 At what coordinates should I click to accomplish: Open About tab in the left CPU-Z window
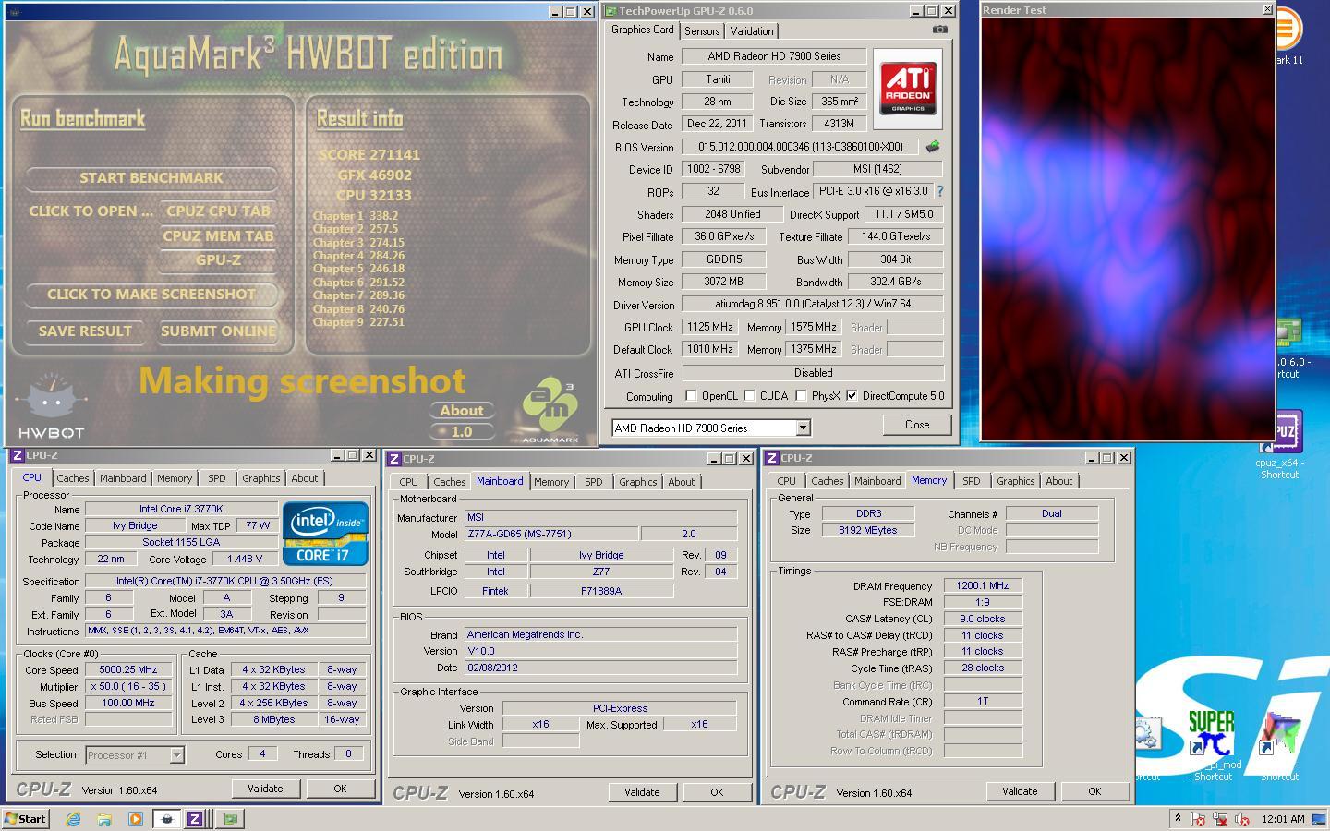click(x=305, y=478)
